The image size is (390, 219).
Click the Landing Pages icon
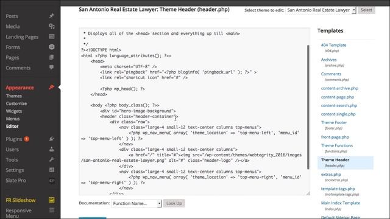pos(51,36)
